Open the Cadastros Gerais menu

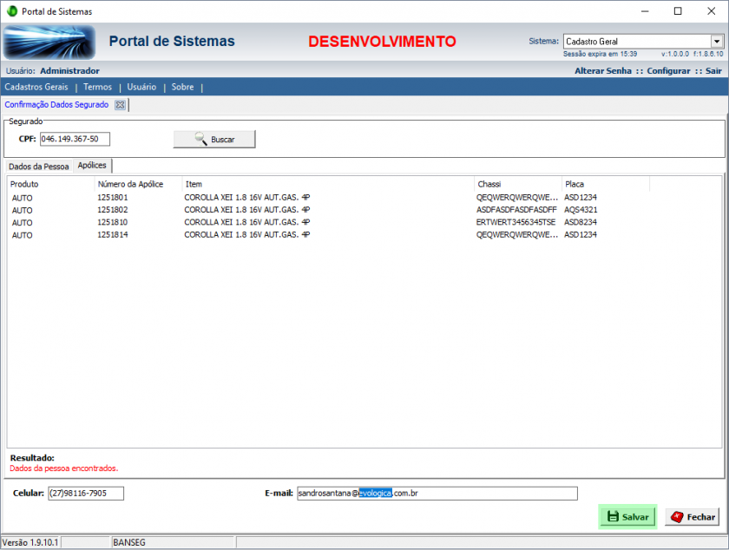pos(36,87)
